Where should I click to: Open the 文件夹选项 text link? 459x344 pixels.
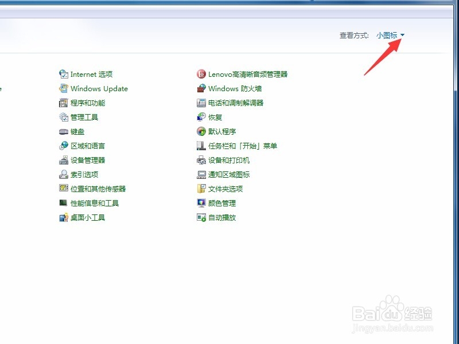point(225,189)
